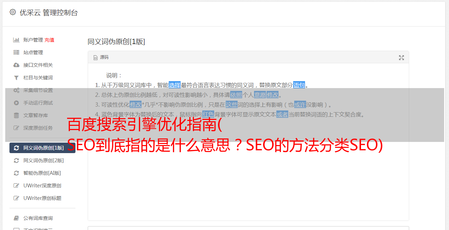Click the red 充值 link
Screen dimensions: 449x230
(x=49, y=40)
